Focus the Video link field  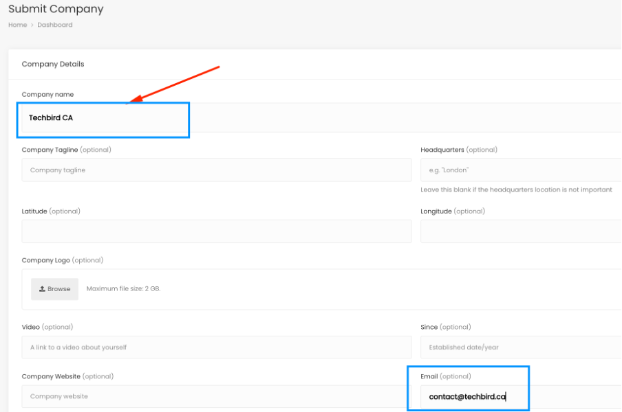[x=217, y=347]
